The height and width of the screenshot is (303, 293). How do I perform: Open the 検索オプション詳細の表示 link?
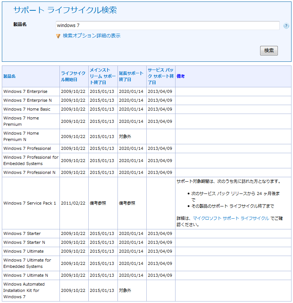(x=92, y=36)
